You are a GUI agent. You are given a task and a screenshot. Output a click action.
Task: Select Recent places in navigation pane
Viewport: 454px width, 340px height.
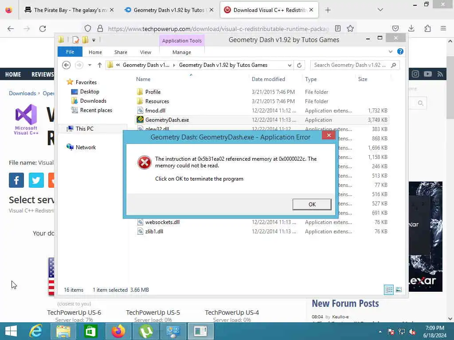click(96, 110)
